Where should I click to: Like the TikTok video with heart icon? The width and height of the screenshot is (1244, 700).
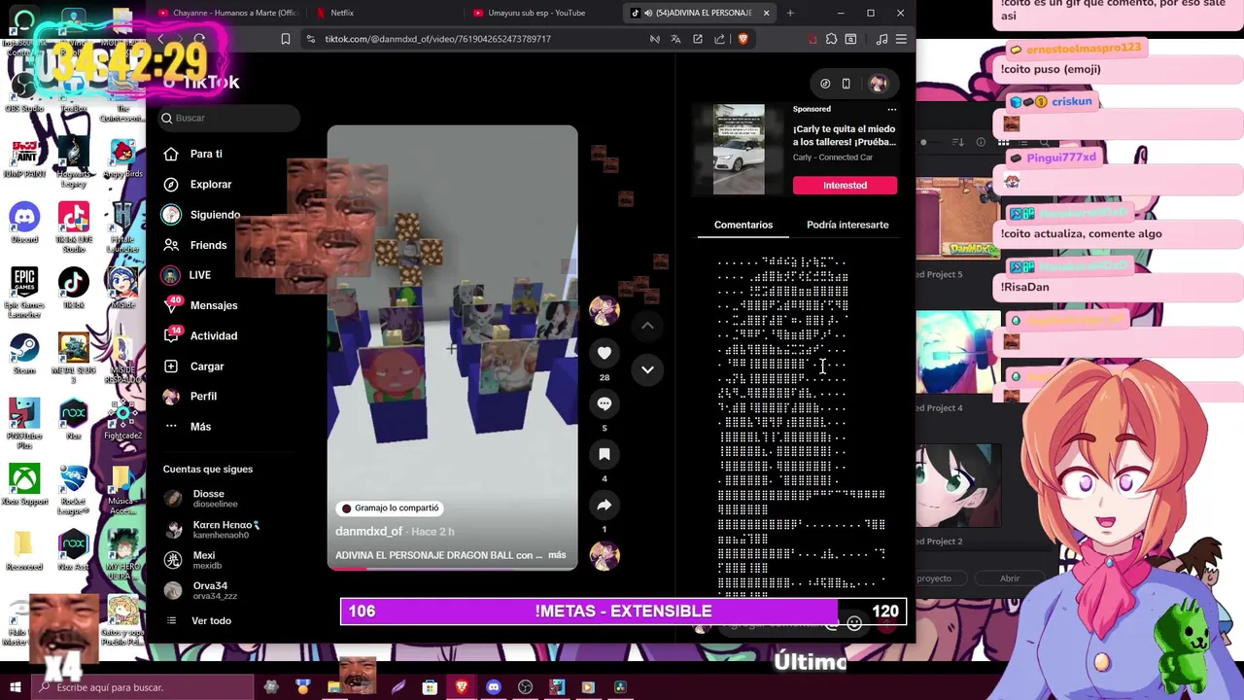(605, 353)
